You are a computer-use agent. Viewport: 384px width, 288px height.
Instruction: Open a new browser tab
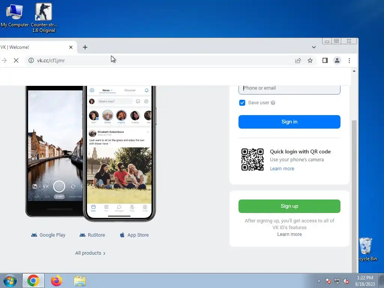point(85,47)
